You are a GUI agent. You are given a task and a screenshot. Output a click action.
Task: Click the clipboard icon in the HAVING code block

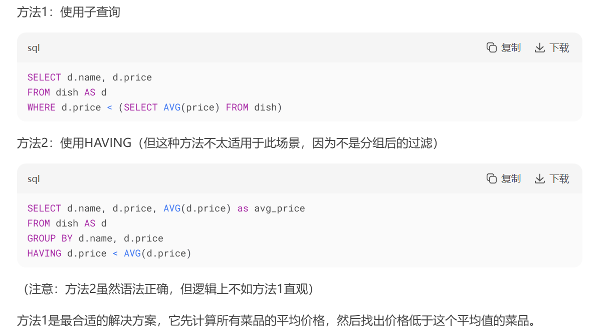click(491, 178)
